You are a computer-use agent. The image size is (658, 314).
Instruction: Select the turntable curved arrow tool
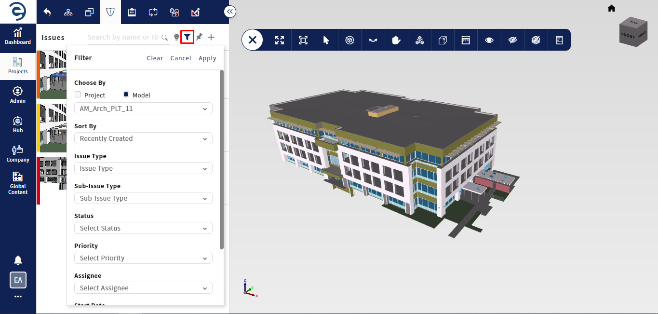(x=373, y=40)
